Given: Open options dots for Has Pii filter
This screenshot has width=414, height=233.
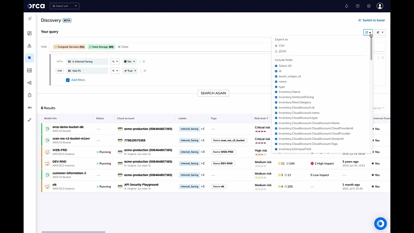Looking at the screenshot, I should pyautogui.click(x=141, y=71).
